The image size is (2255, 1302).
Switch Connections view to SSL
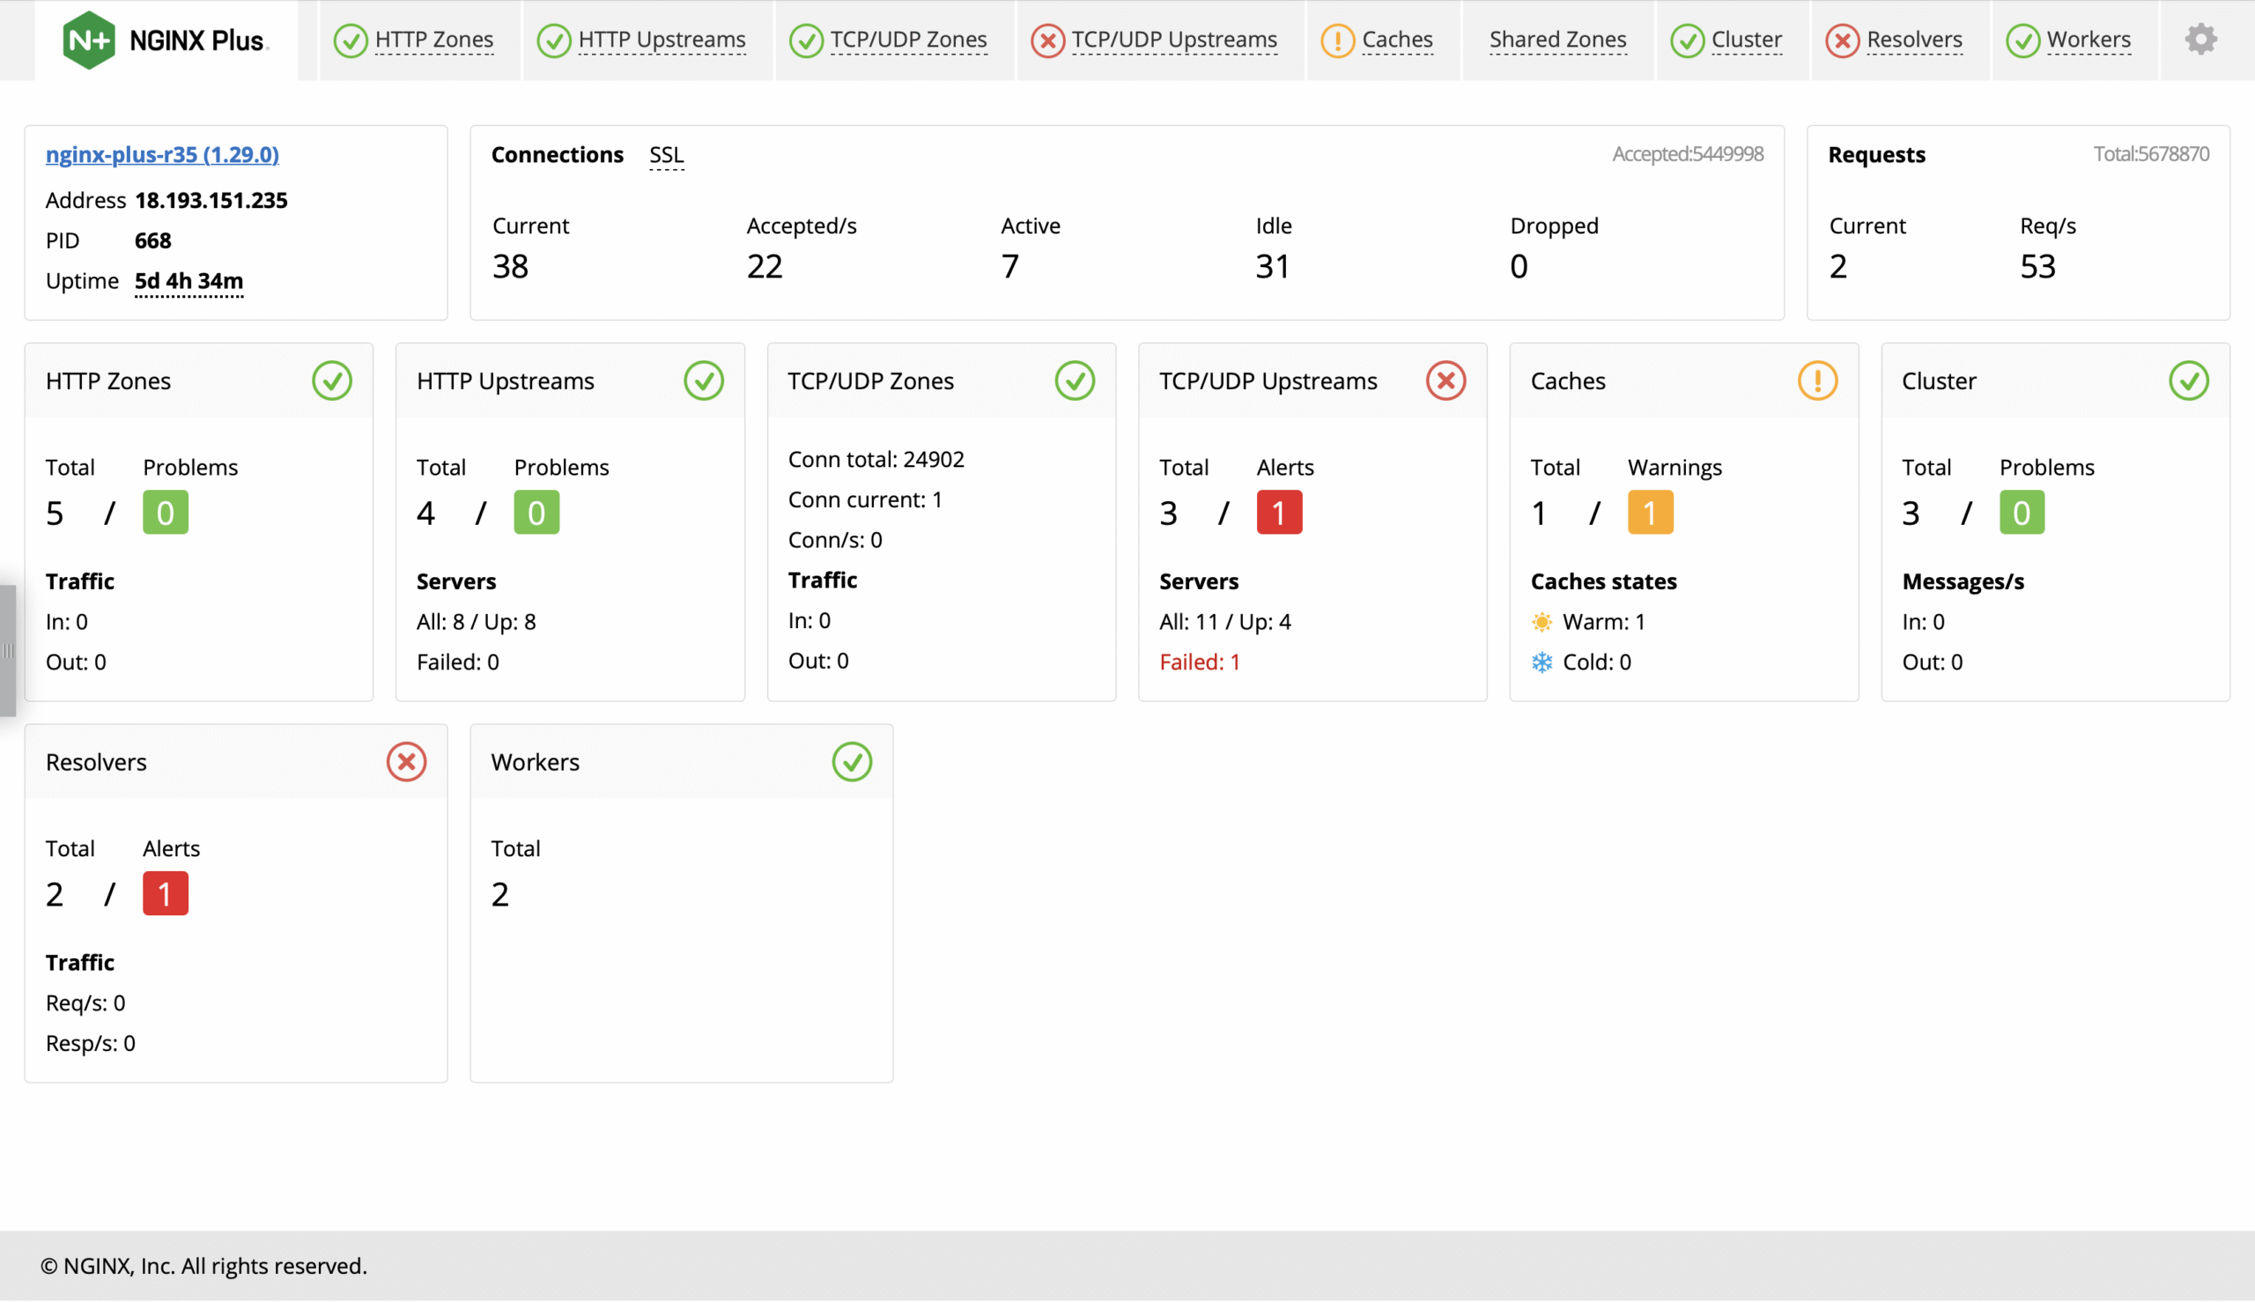pos(666,154)
